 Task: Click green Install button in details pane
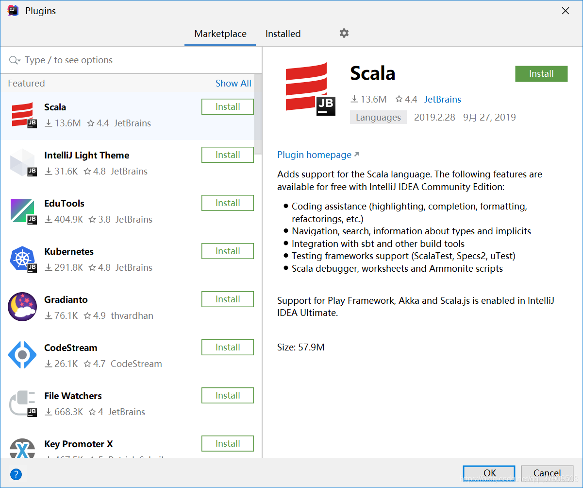coord(541,73)
